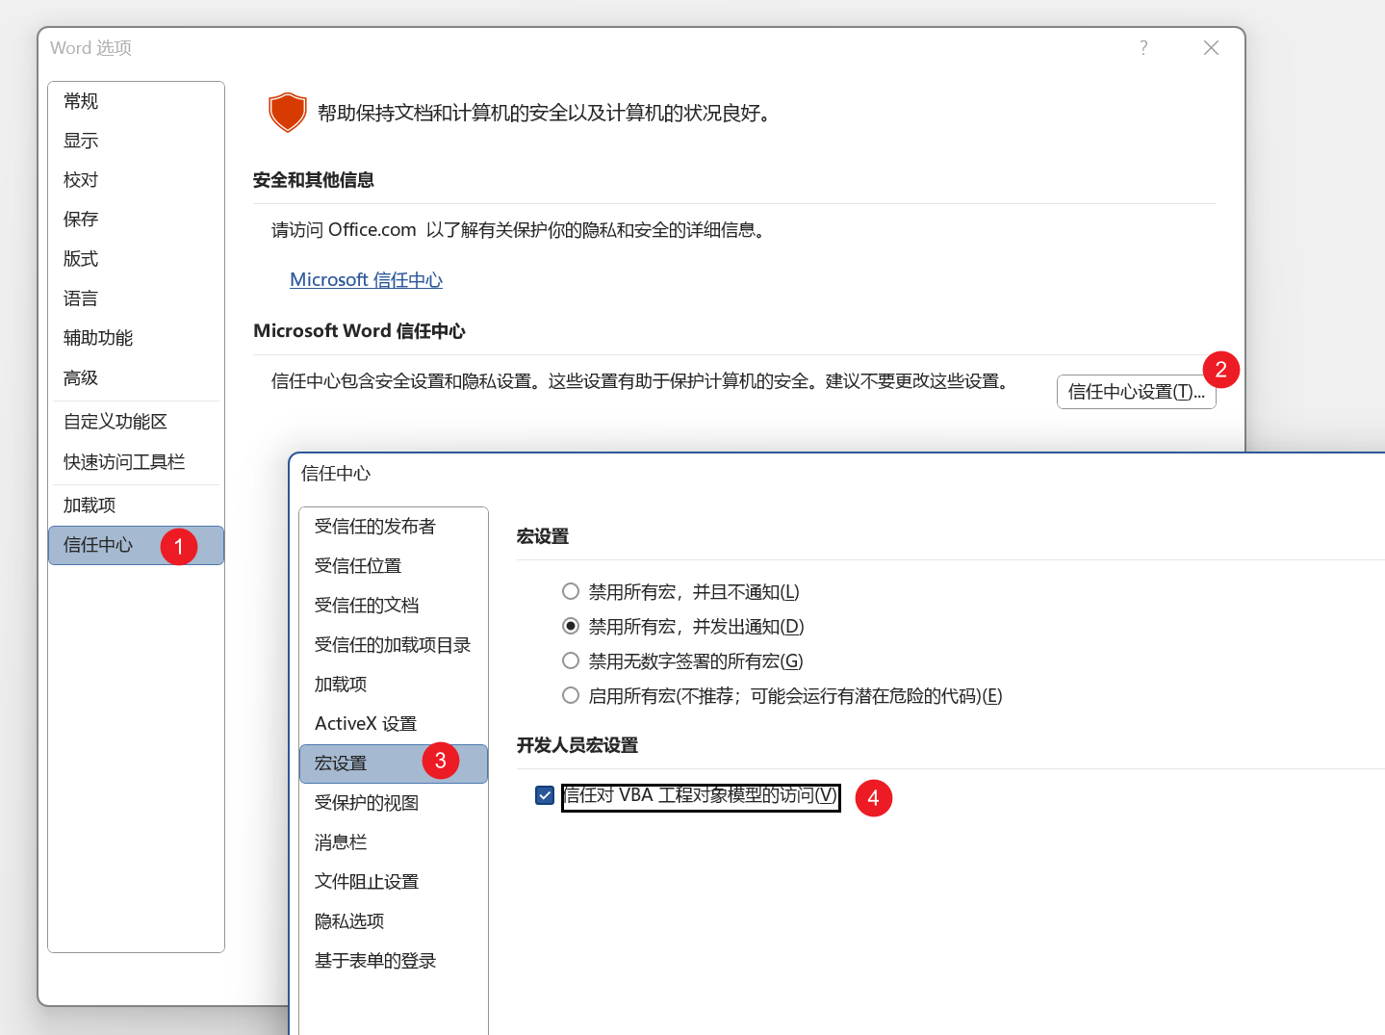Screen dimensions: 1385x1035
Task: Click the Microsoft Word 信任中心 heading
Action: 359,331
